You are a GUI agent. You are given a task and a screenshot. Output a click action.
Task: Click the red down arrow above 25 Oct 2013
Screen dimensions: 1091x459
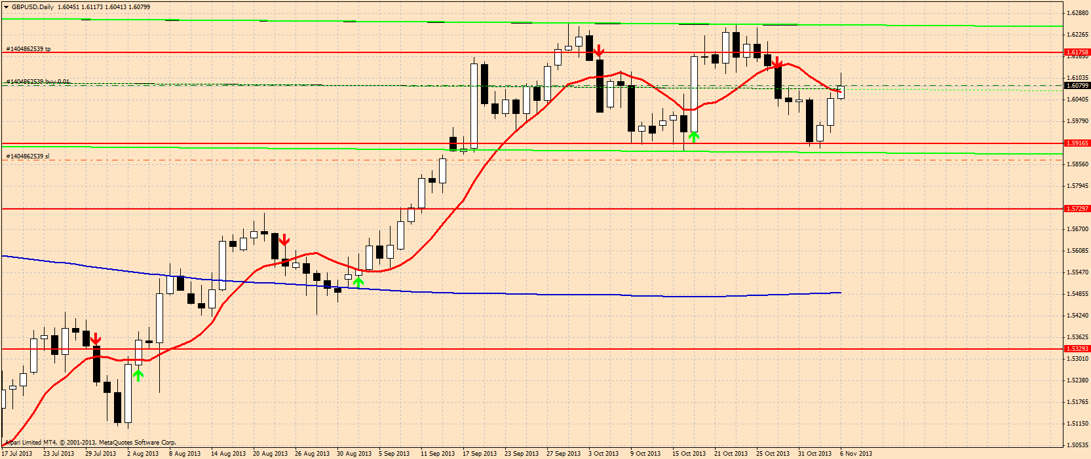(777, 63)
